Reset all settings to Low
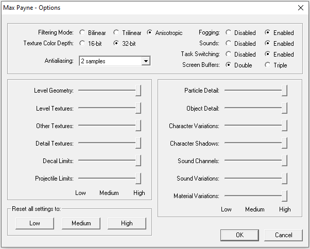The height and width of the screenshot is (249, 310). pyautogui.click(x=35, y=223)
